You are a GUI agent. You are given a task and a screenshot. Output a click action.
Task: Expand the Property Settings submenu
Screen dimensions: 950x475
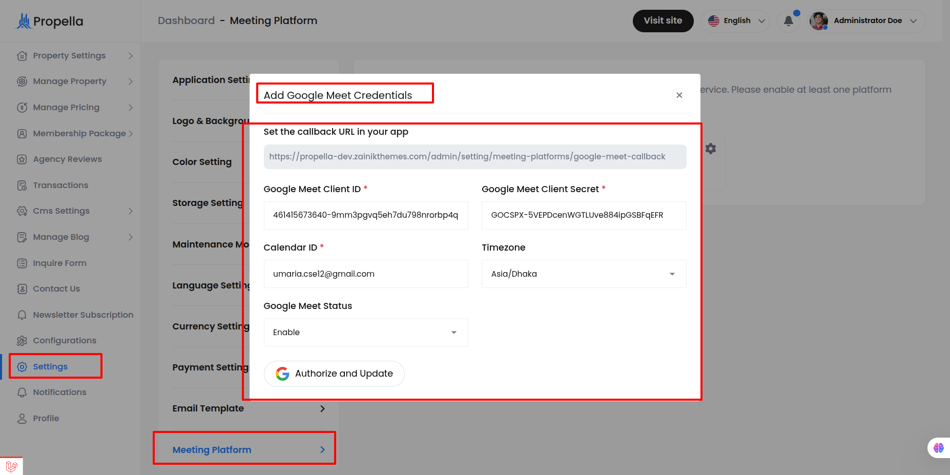pos(131,55)
